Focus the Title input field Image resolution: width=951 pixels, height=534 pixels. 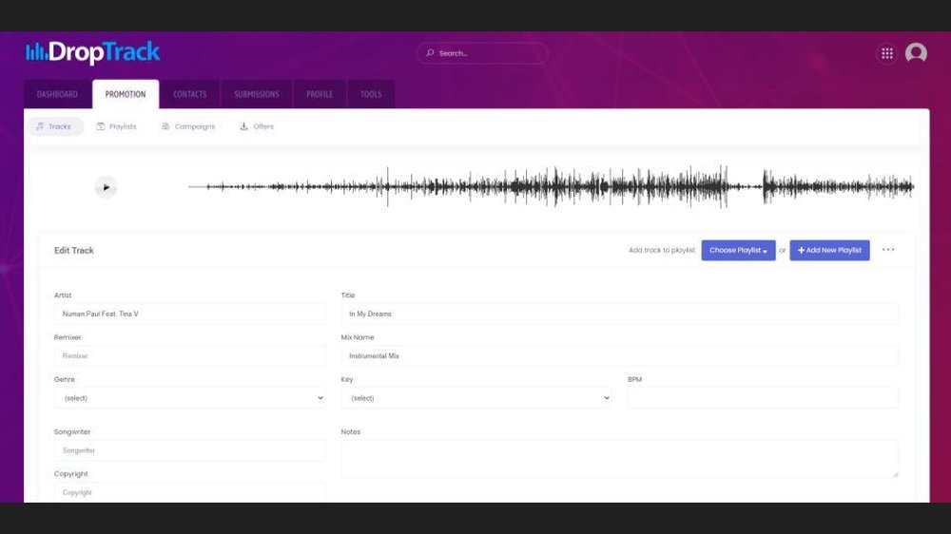(x=619, y=314)
